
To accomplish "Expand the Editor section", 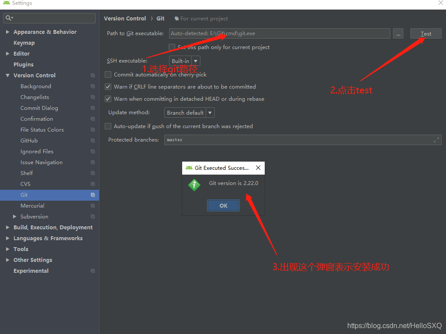I will pos(8,53).
